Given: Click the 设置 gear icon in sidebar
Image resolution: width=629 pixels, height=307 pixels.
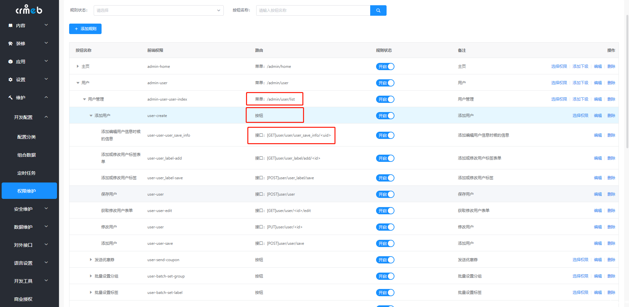Looking at the screenshot, I should coord(10,80).
